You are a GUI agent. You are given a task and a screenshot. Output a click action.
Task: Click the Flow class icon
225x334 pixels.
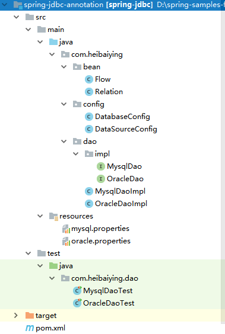tap(89, 79)
